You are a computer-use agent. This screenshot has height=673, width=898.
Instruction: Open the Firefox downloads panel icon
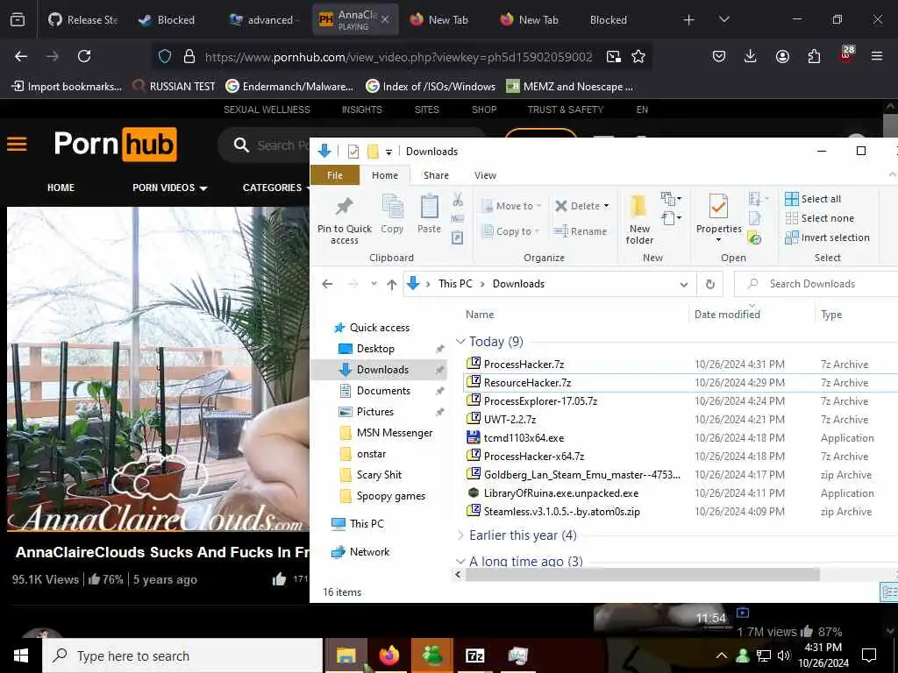751,56
